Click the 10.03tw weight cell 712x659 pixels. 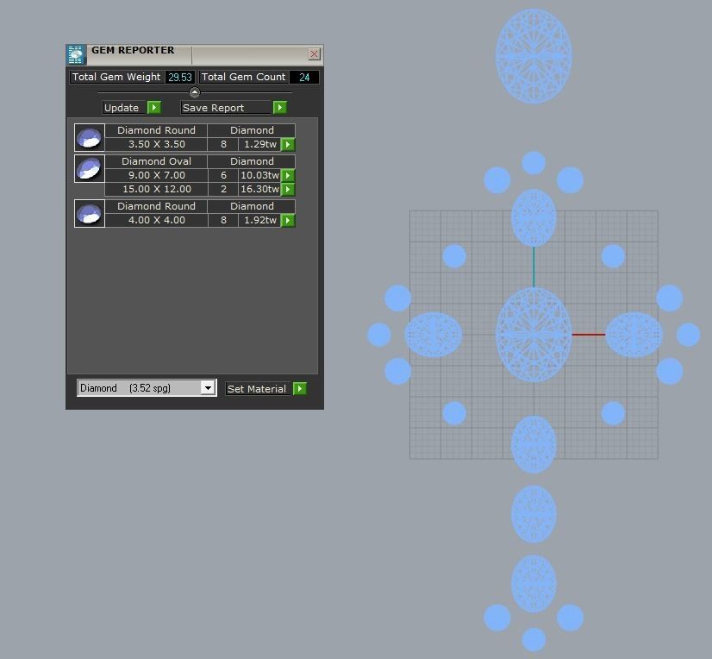(259, 175)
